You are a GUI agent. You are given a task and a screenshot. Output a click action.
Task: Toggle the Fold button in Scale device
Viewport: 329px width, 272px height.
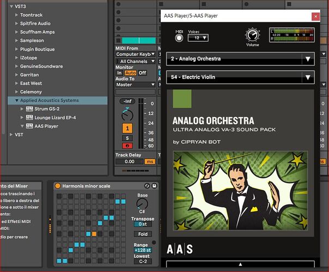click(x=143, y=234)
